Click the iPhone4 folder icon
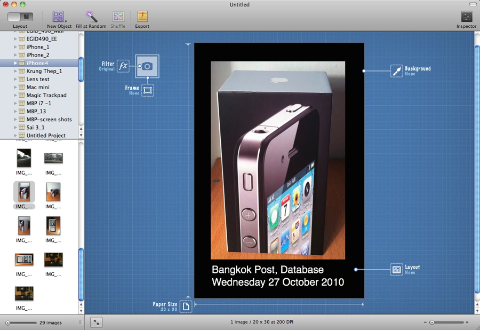 [x=22, y=63]
